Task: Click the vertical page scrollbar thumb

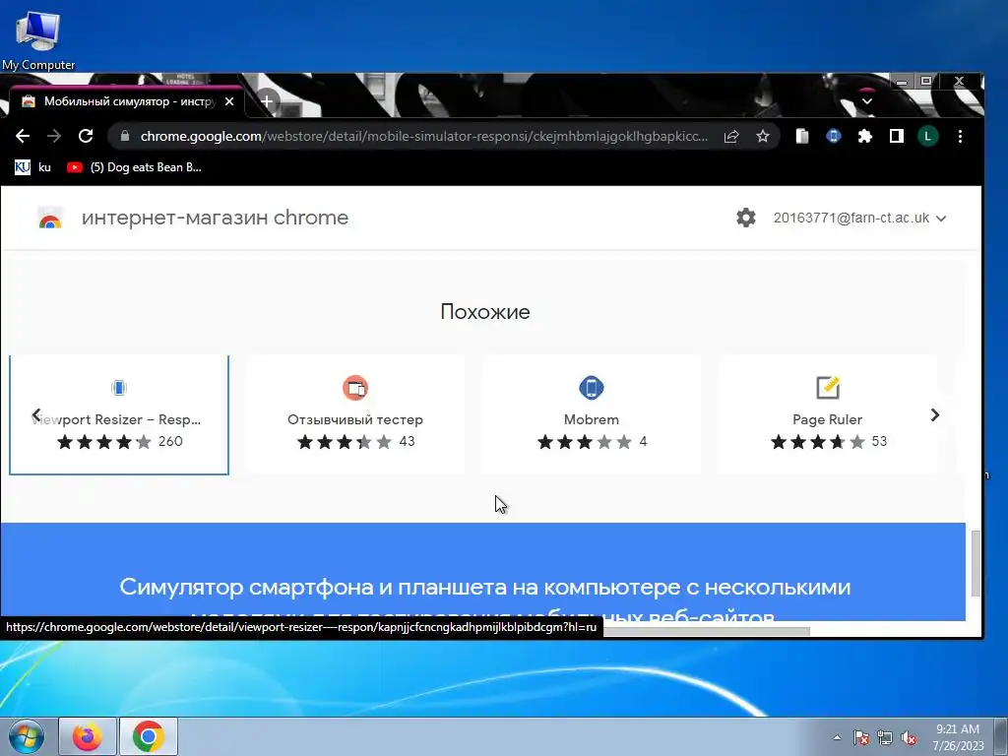Action: (x=976, y=563)
